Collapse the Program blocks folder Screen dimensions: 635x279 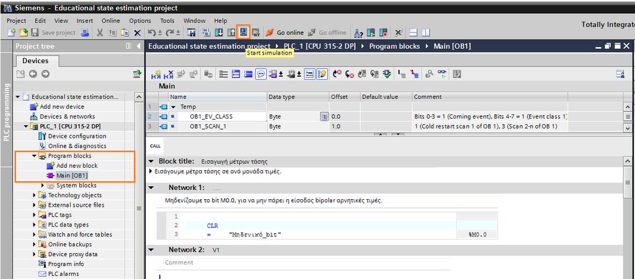click(35, 156)
